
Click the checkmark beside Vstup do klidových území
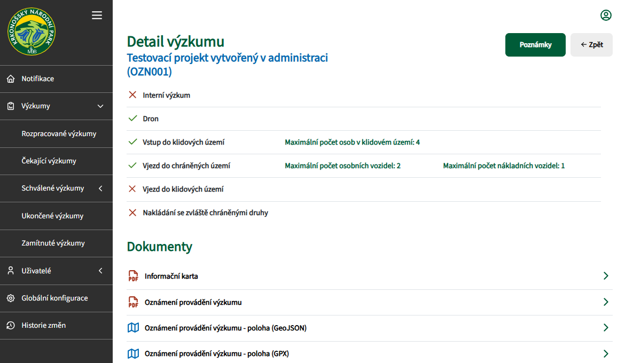(133, 142)
